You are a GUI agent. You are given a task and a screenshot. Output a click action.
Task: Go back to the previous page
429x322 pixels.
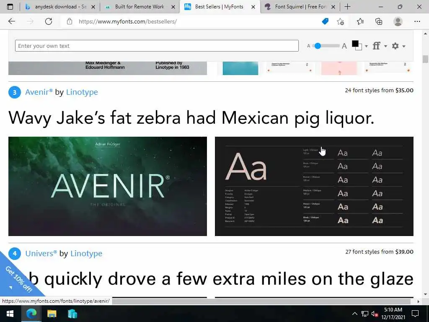coord(11,21)
